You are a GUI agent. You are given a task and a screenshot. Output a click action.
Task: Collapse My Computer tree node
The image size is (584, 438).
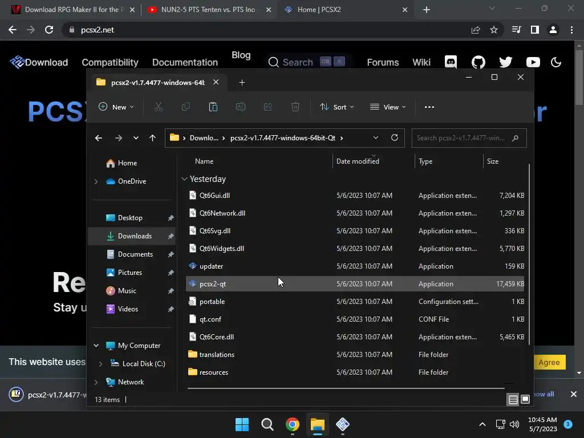pos(96,346)
